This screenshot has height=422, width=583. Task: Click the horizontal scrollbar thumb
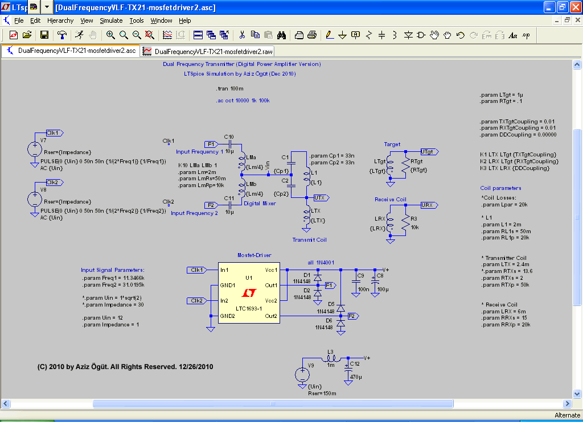273,403
